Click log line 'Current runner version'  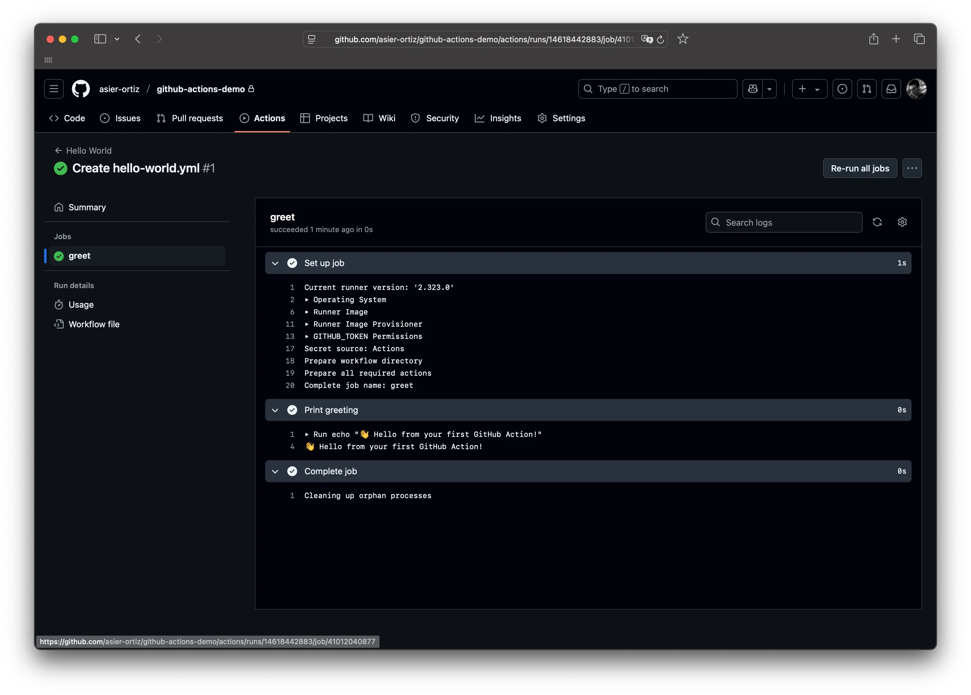click(379, 287)
